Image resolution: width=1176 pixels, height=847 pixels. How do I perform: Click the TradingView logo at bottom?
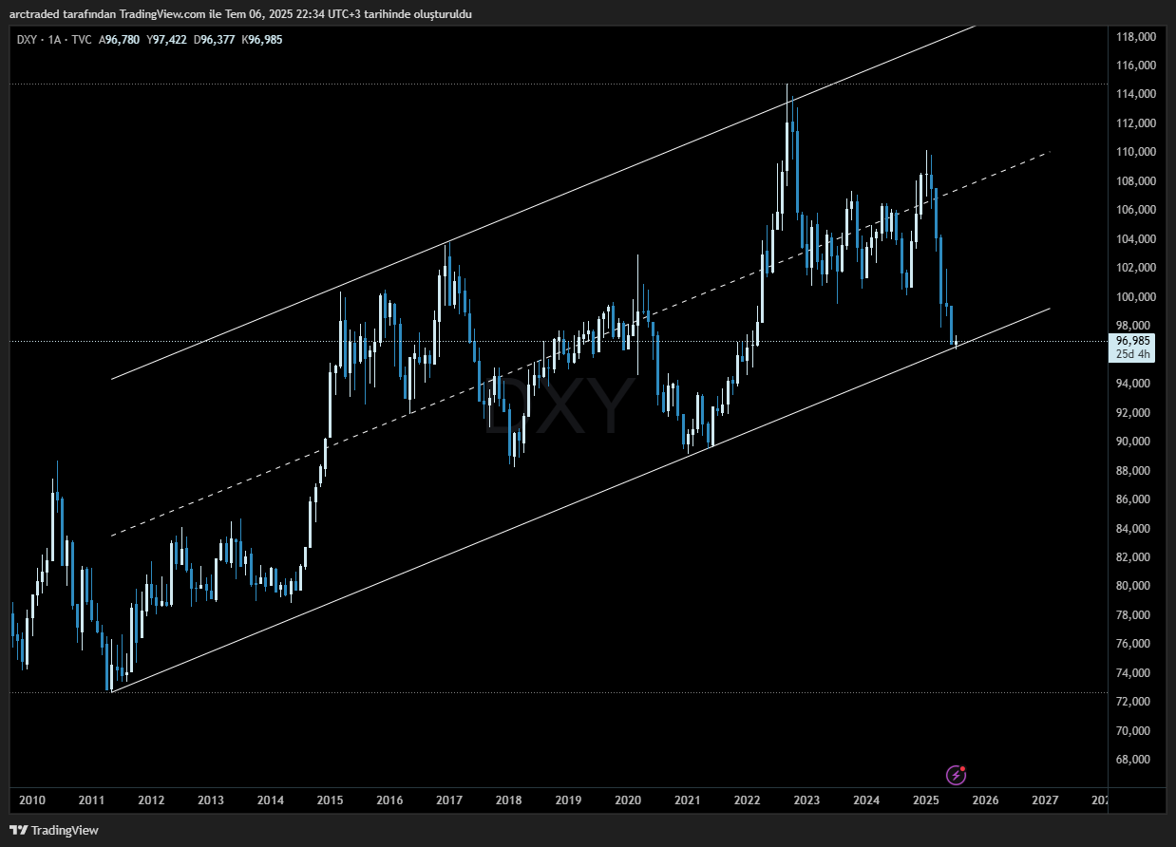coord(54,830)
